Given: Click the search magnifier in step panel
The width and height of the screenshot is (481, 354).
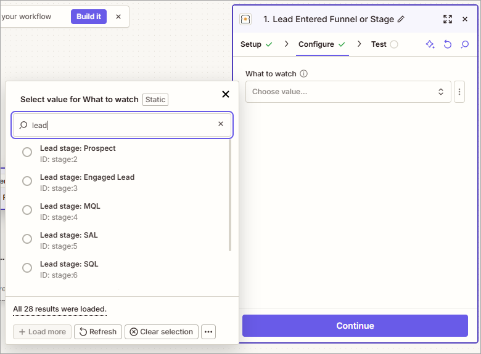Looking at the screenshot, I should 465,44.
